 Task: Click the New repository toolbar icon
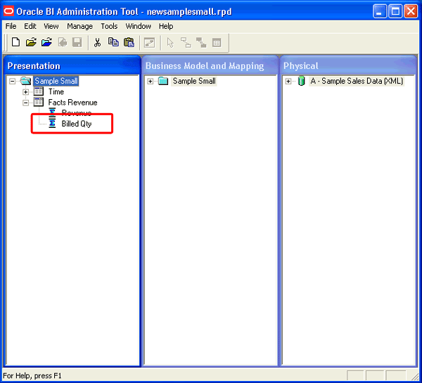[x=15, y=42]
